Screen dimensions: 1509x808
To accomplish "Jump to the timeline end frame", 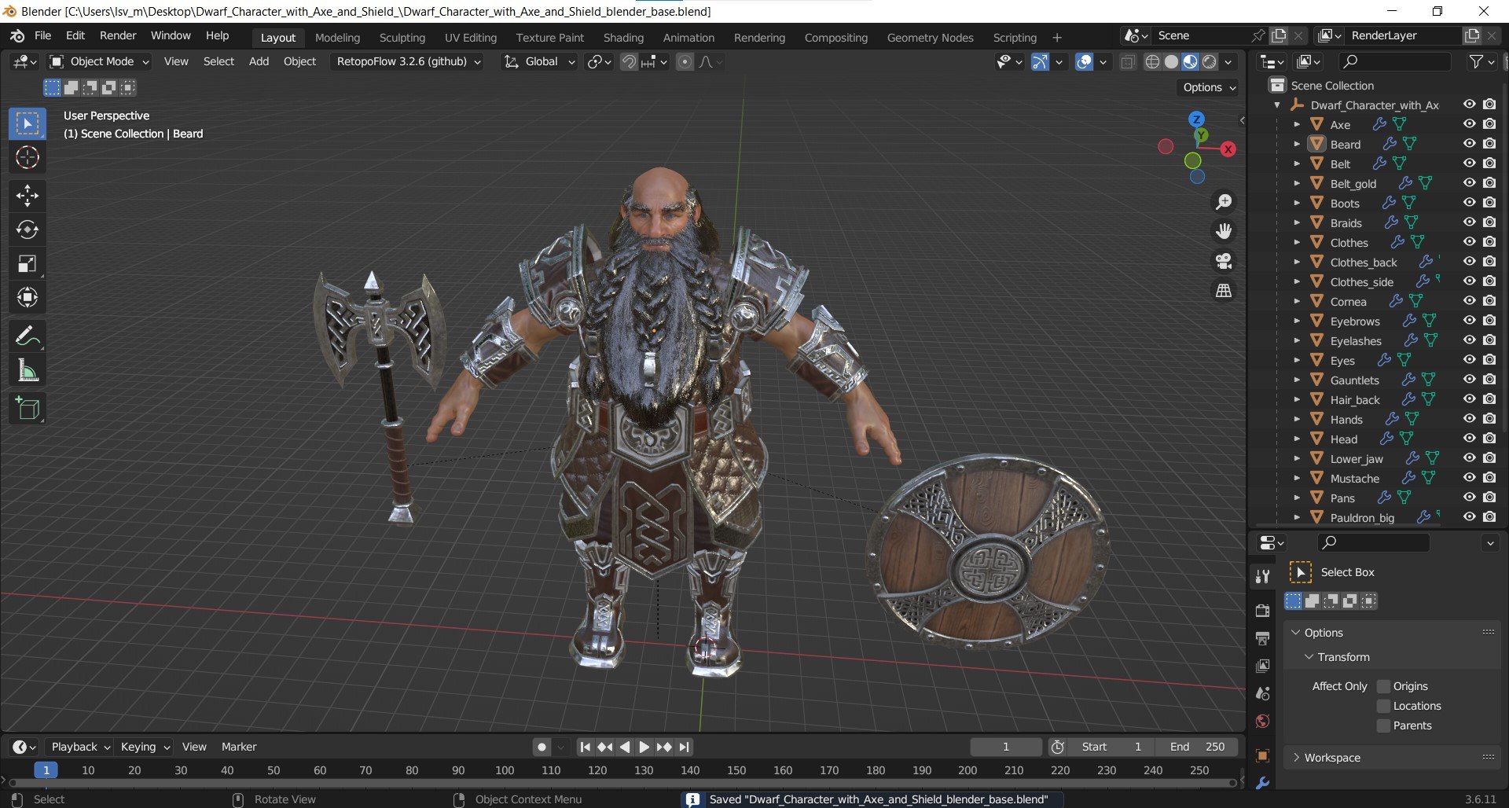I will pyautogui.click(x=684, y=747).
